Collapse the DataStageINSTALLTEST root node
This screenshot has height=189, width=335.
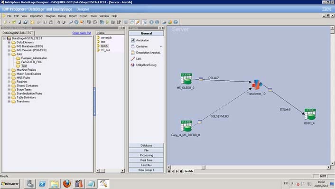click(x=4, y=38)
